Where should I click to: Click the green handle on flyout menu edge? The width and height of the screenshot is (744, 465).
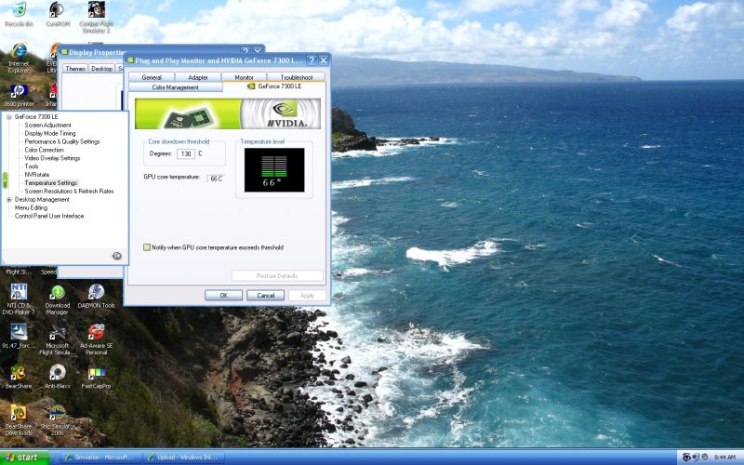click(5, 179)
